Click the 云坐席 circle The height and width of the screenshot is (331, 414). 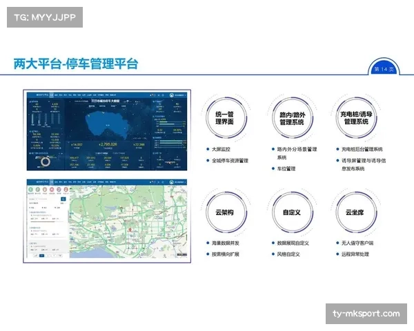tap(357, 212)
